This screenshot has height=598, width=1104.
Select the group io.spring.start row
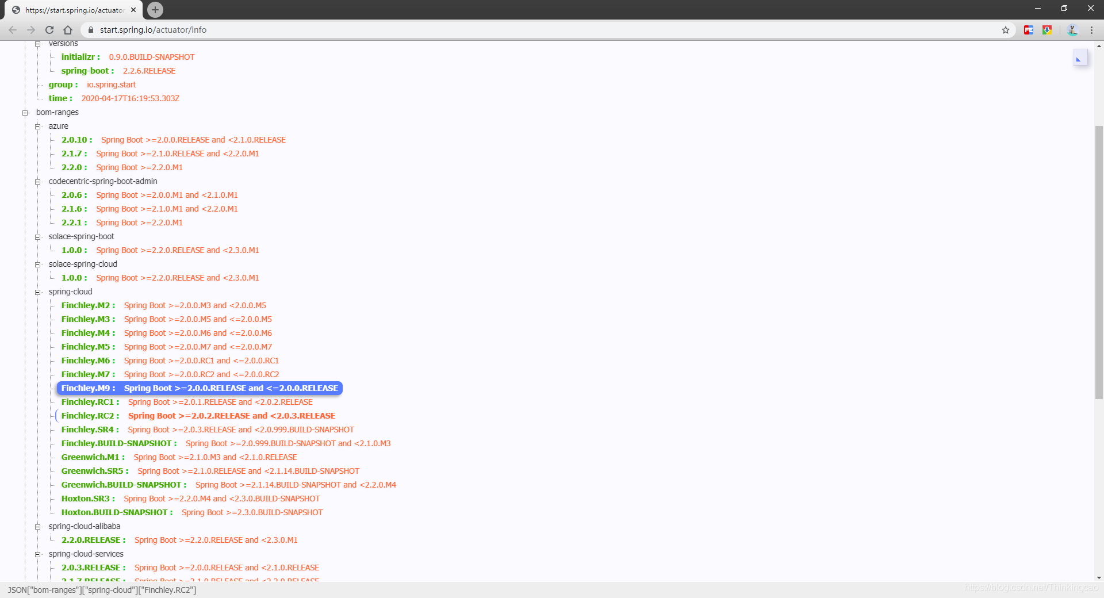pos(92,85)
